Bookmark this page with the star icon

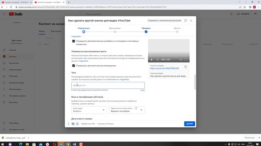click(x=245, y=7)
